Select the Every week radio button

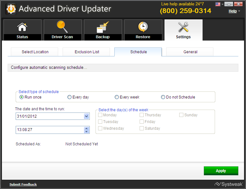point(117,97)
